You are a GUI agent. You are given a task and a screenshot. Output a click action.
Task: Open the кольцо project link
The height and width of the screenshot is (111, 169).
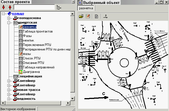tap(18, 14)
